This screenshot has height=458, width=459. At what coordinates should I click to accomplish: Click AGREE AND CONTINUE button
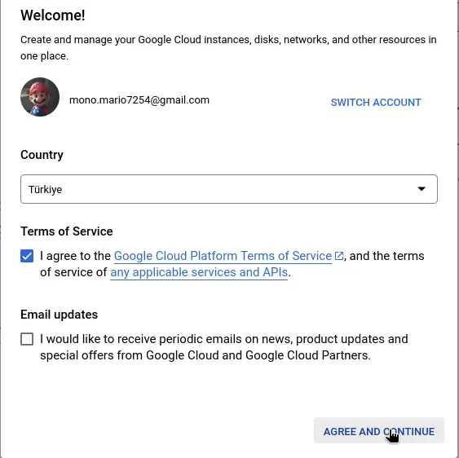tap(379, 431)
